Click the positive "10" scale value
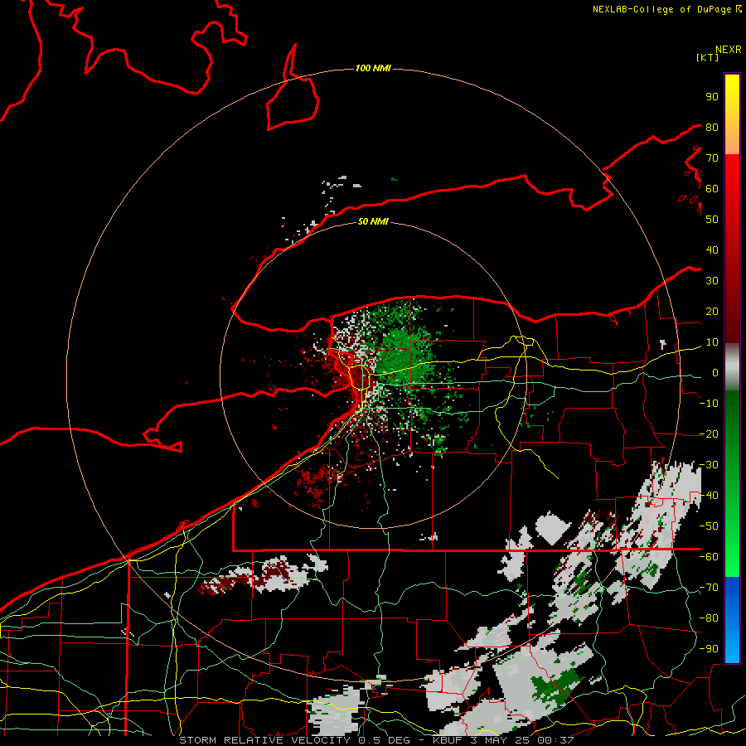 712,342
